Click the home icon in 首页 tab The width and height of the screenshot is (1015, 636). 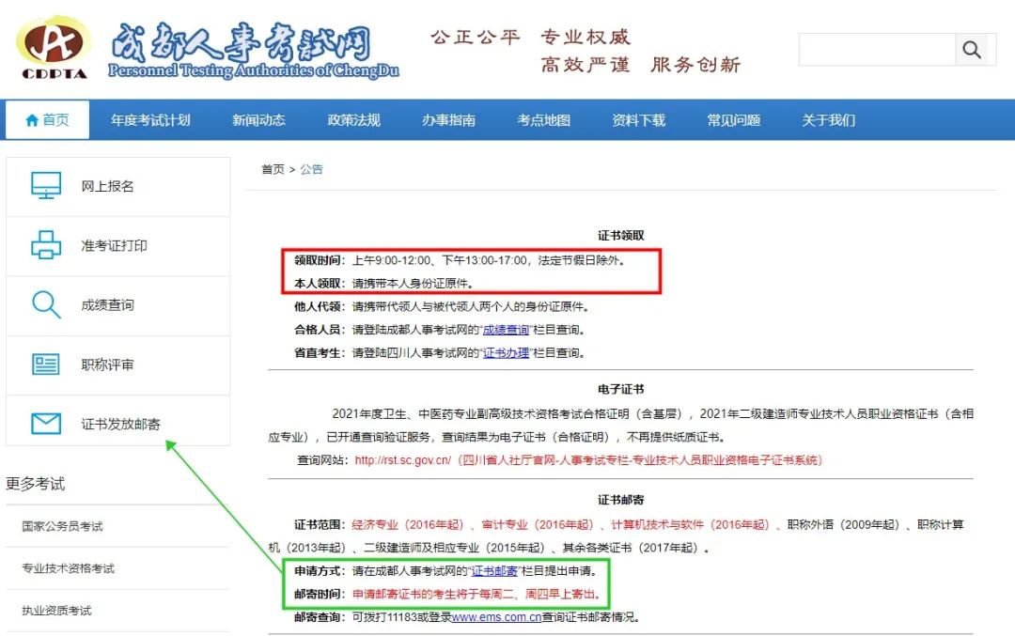[32, 120]
